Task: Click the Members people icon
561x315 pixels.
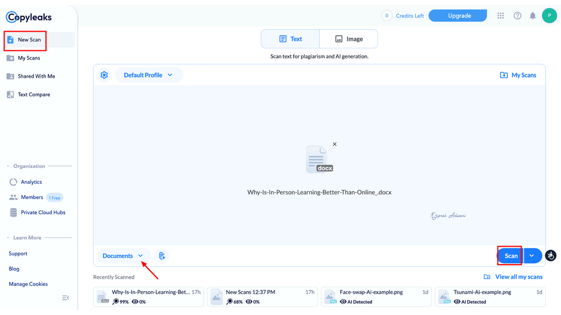Action: [13, 197]
